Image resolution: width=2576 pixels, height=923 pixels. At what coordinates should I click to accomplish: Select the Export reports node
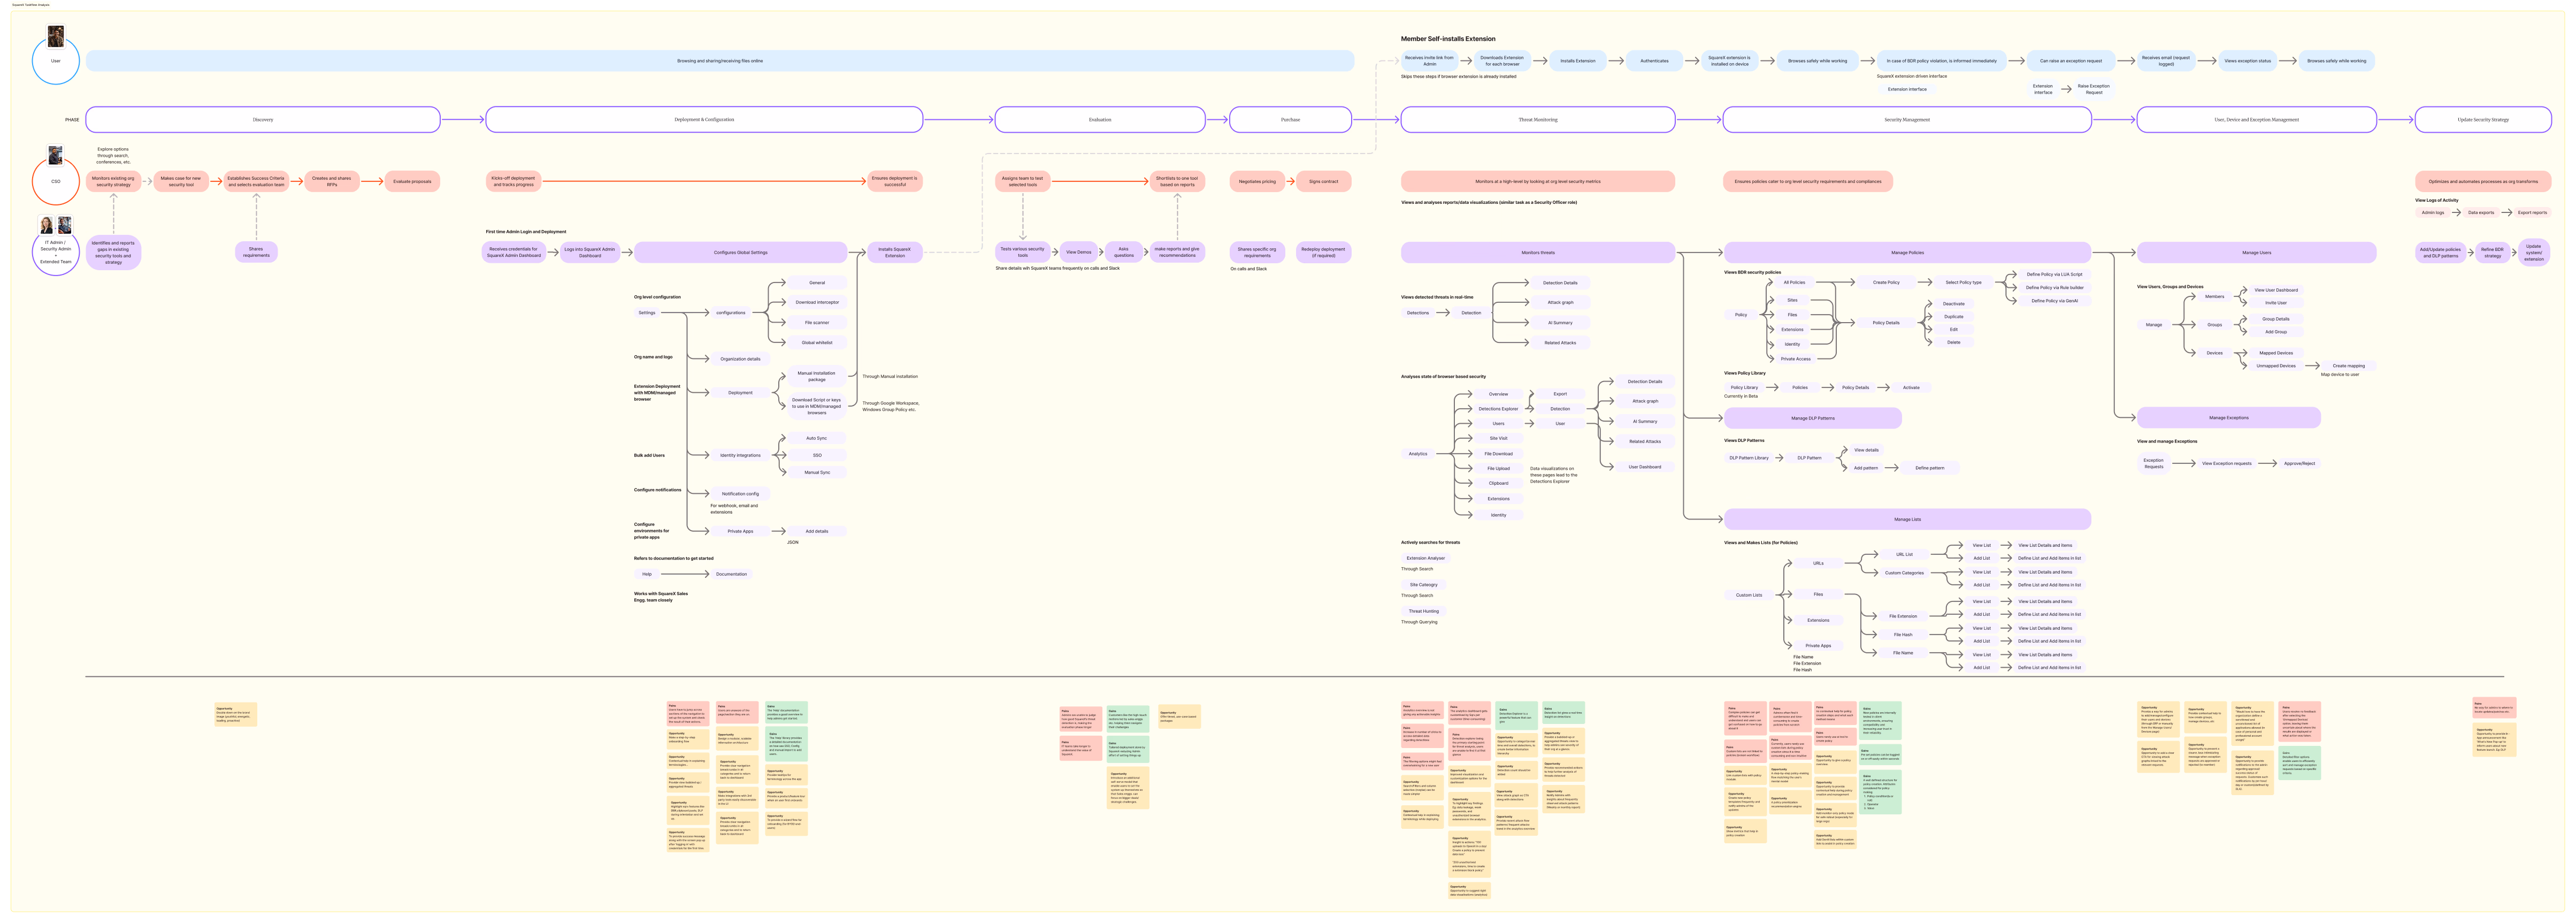(2532, 212)
